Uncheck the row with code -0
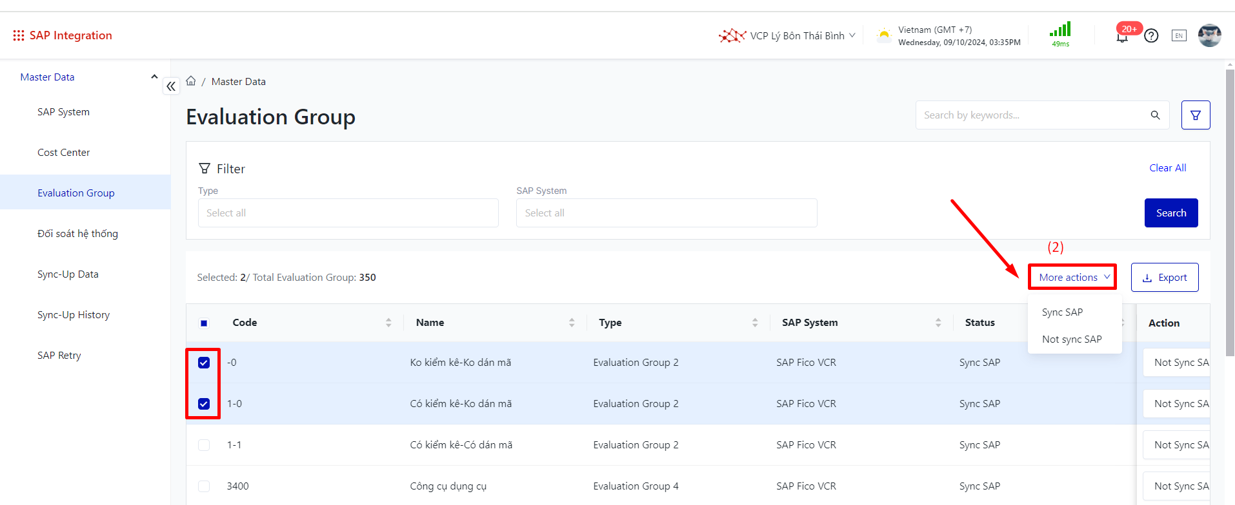The height and width of the screenshot is (505, 1235). click(x=204, y=363)
